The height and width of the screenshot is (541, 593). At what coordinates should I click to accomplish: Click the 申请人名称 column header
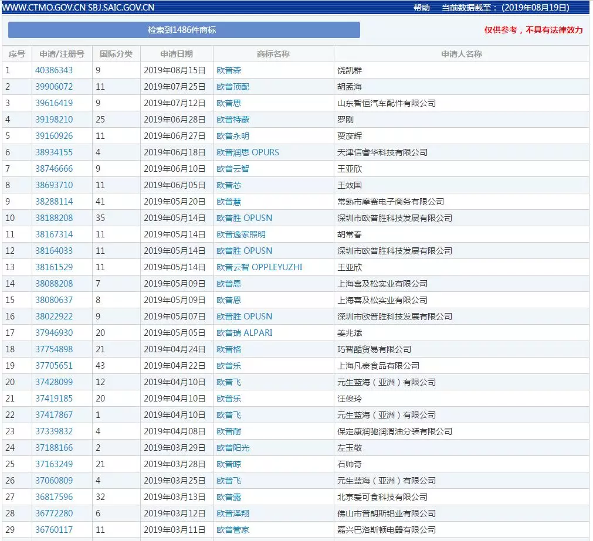click(x=461, y=54)
